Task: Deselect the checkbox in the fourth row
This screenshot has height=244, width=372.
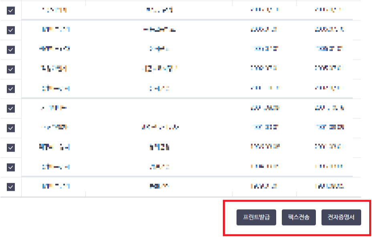Action: click(x=11, y=68)
